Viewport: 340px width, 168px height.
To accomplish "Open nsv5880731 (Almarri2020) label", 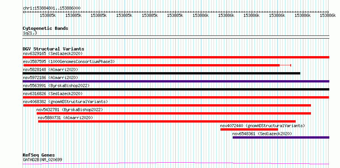I will coord(65,118).
